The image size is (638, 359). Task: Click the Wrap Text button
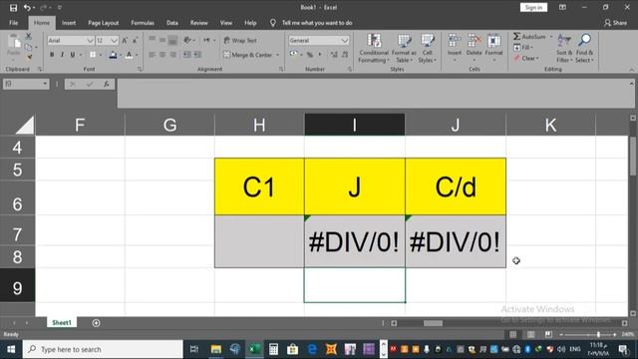tap(240, 40)
